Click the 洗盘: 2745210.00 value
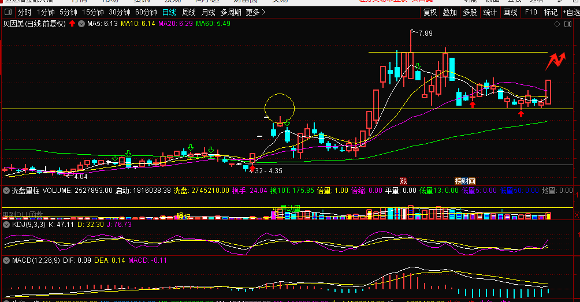 click(202, 191)
